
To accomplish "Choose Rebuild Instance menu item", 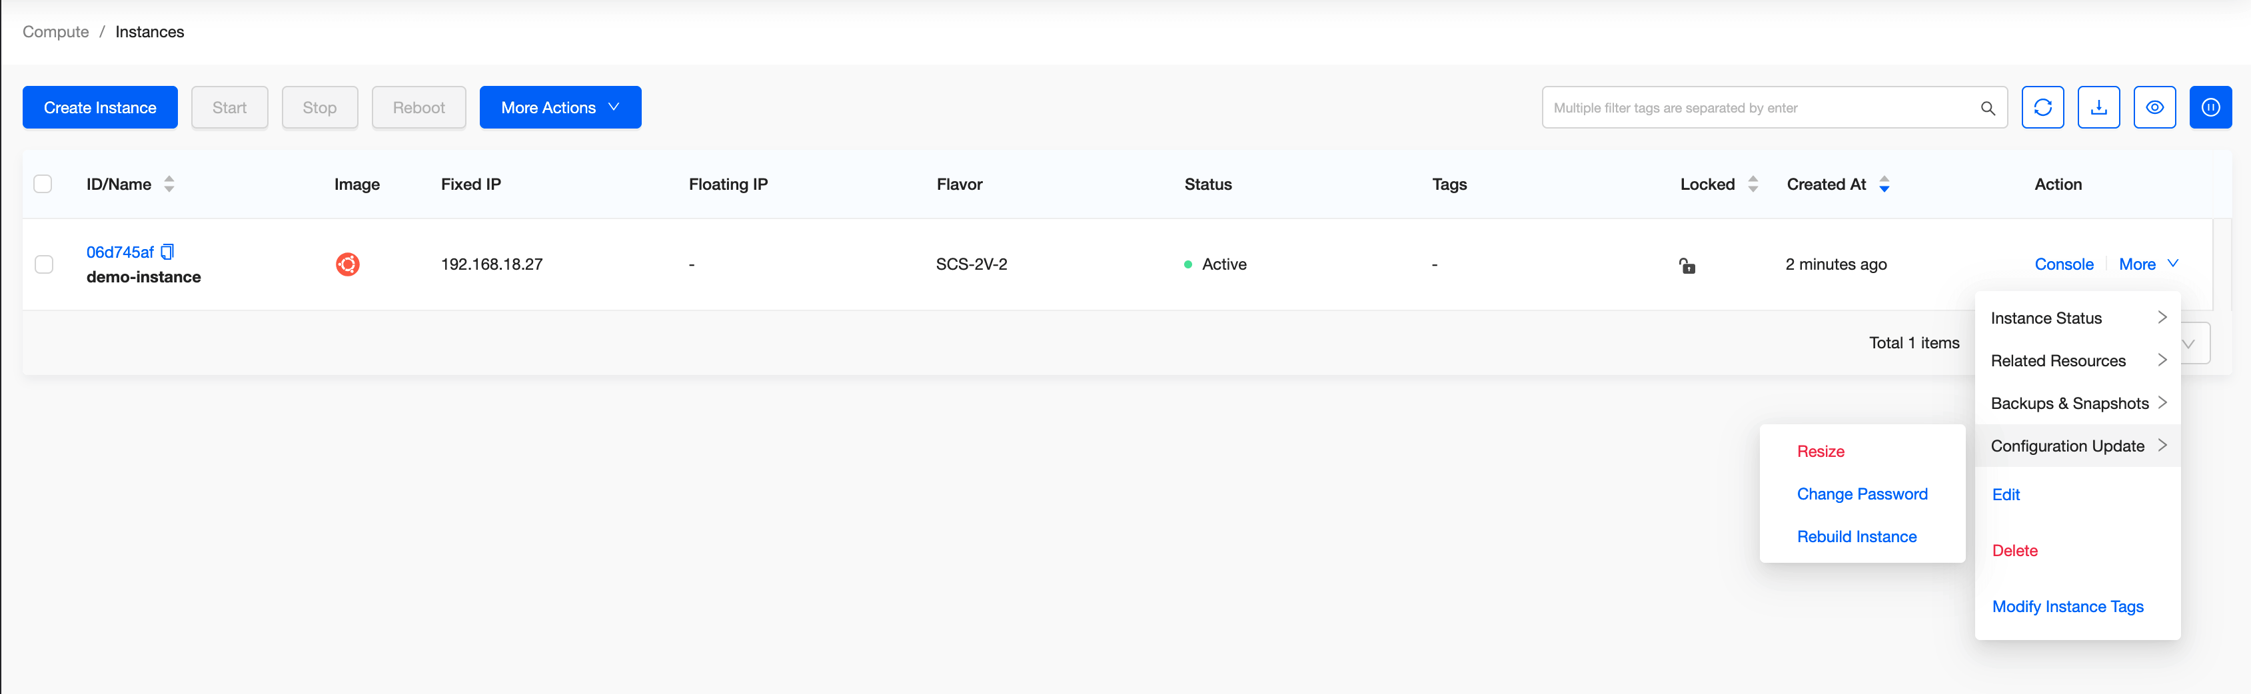I will click(x=1856, y=537).
